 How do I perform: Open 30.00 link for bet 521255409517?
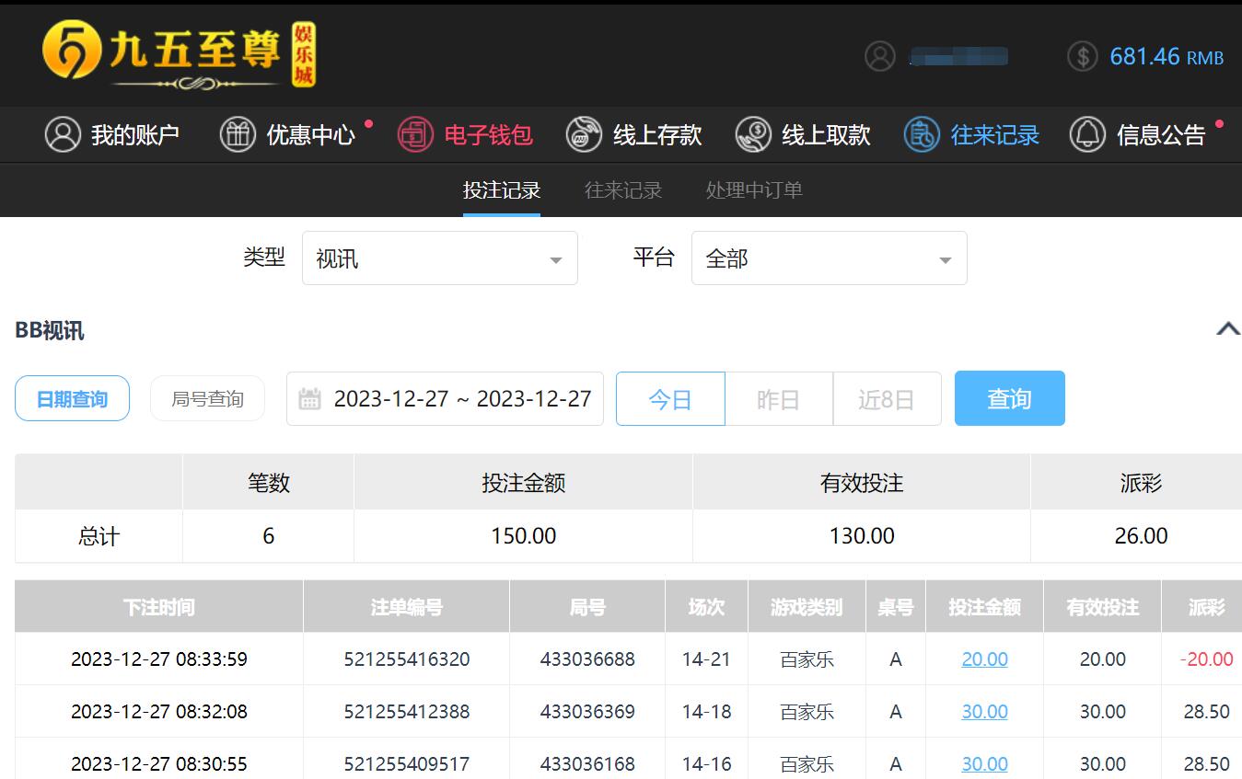(984, 764)
